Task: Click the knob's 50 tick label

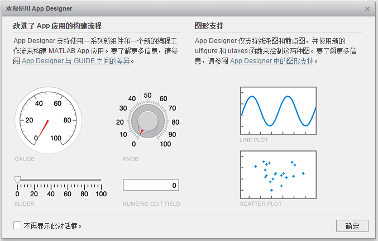Action: point(148,96)
